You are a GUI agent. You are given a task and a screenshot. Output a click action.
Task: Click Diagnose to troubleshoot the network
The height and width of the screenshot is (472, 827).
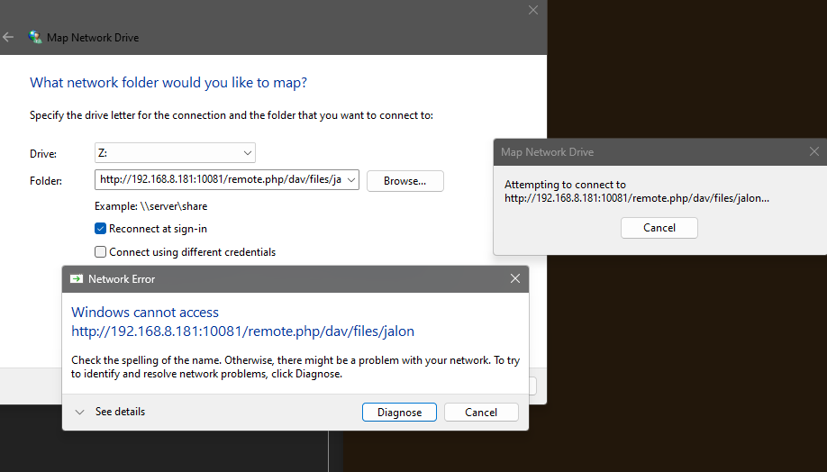coord(399,412)
